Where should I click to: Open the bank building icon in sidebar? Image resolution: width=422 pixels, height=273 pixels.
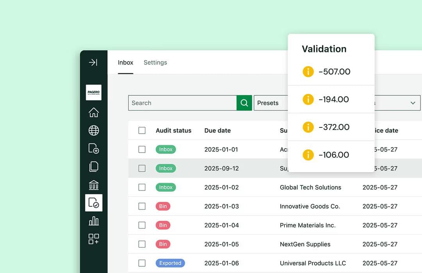(94, 185)
